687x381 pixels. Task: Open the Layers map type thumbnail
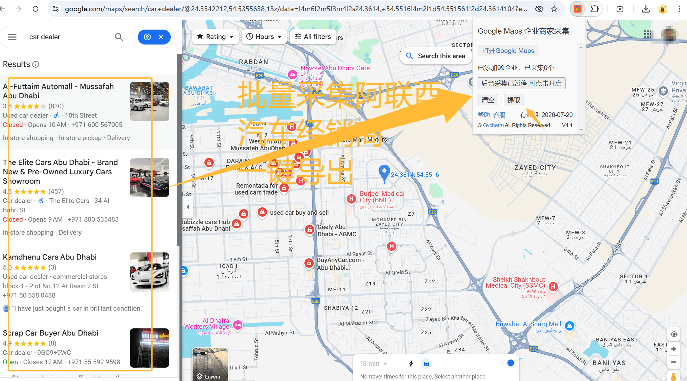(210, 365)
